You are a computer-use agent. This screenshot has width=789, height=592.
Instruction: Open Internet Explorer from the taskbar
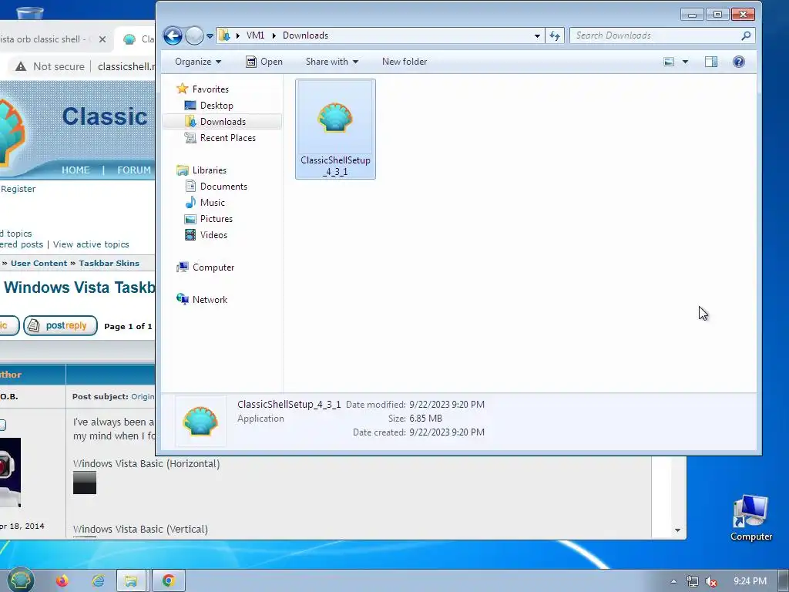99,581
